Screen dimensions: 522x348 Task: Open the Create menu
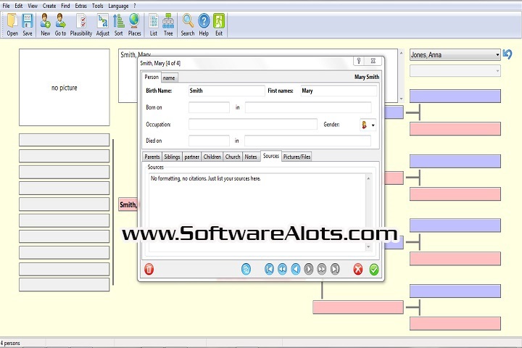[49, 6]
